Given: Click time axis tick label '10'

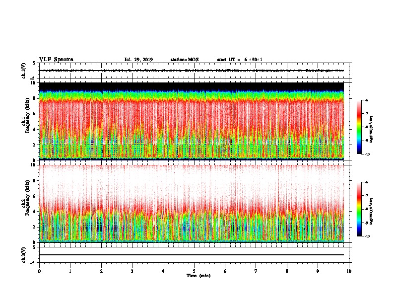Looking at the screenshot, I should (x=349, y=271).
